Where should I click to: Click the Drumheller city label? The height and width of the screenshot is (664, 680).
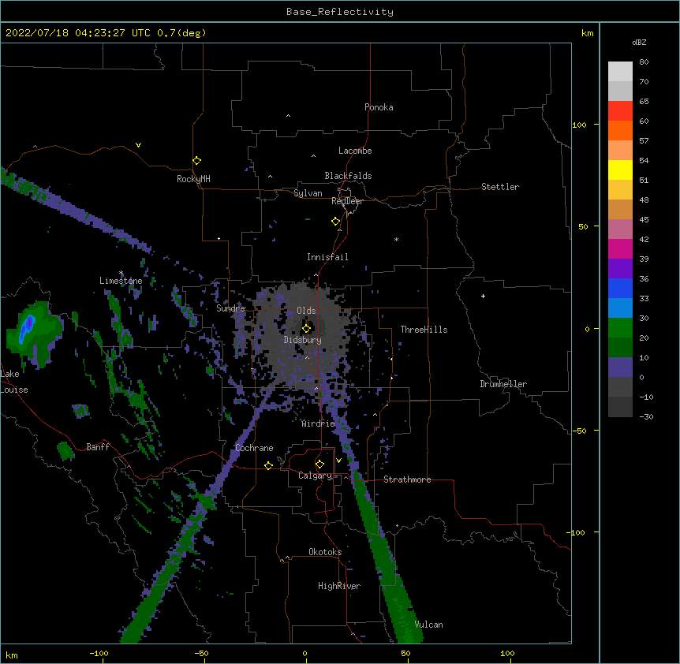[x=503, y=384]
